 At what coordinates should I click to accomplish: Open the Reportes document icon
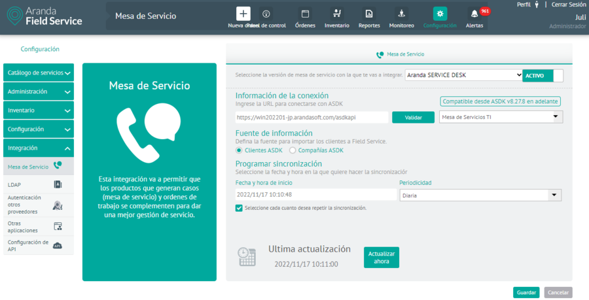coord(369,14)
